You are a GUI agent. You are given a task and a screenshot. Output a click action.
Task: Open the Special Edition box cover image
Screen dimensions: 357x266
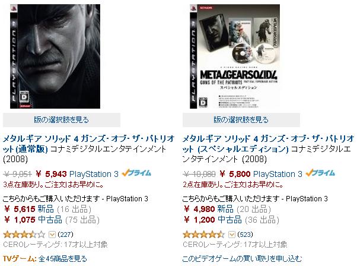click(235, 56)
